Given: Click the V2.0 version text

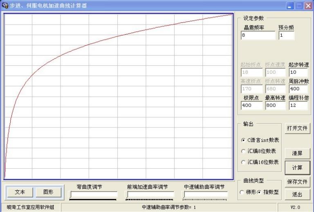Looking at the screenshot, I should tap(295, 207).
